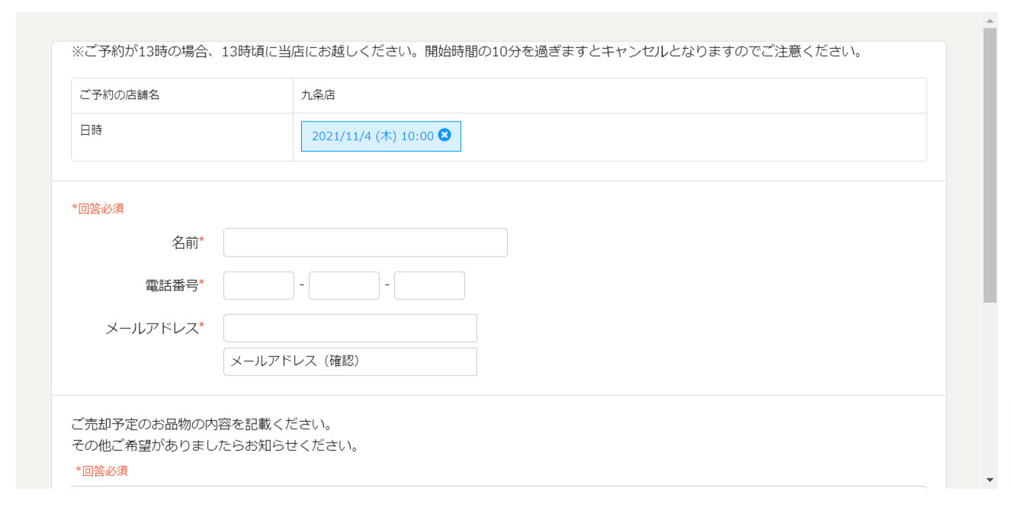Focus the メールアドレス（確認） field
This screenshot has width=1011, height=505.
[350, 362]
